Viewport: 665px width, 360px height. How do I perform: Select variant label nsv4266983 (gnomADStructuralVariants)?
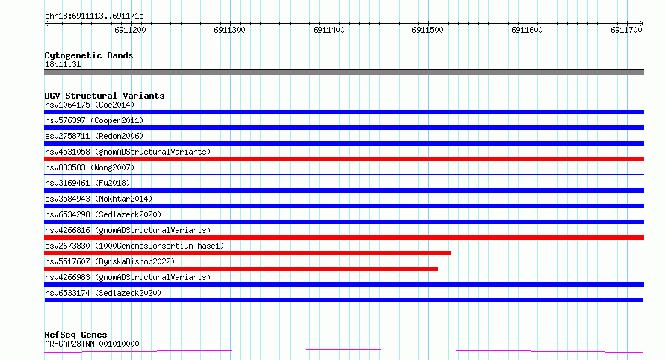pos(128,277)
